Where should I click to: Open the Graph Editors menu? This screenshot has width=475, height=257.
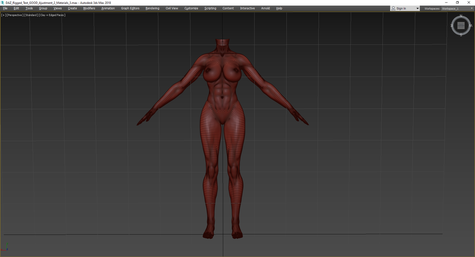click(130, 8)
